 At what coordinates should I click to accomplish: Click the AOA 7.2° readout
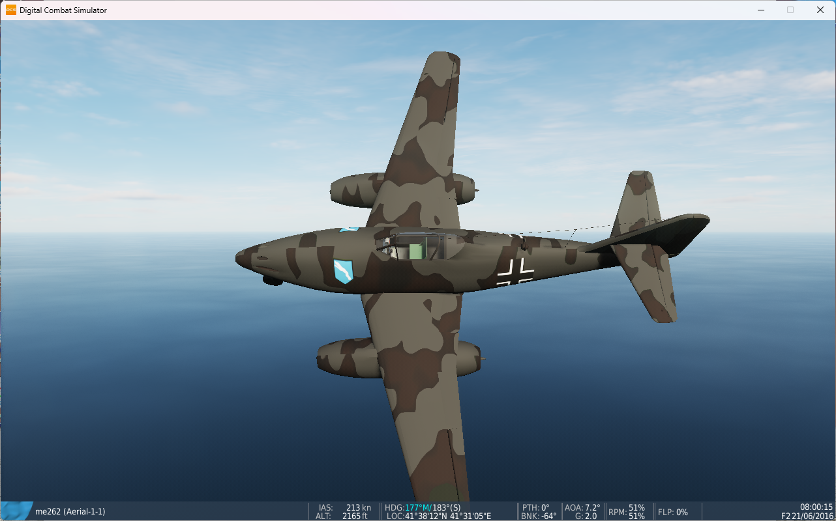coord(582,507)
